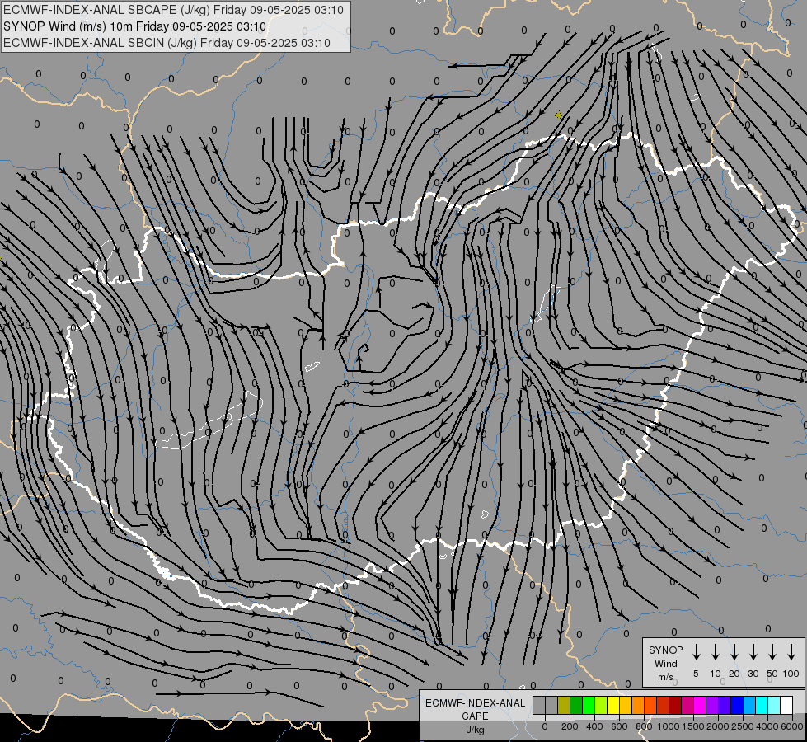Screen dimensions: 807x742
Task: Pick the dark red CAPE legend swatch
Action: 675,705
